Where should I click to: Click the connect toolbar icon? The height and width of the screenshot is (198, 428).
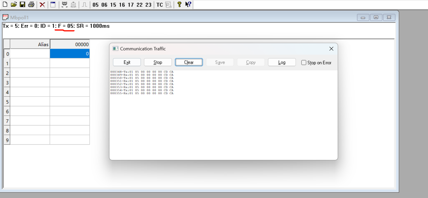(x=65, y=4)
